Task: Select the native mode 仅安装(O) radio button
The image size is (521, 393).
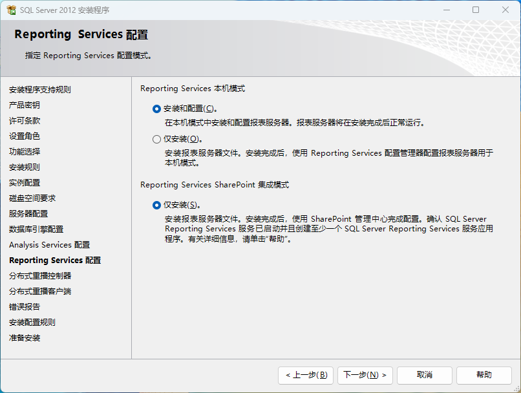Action: tap(156, 139)
